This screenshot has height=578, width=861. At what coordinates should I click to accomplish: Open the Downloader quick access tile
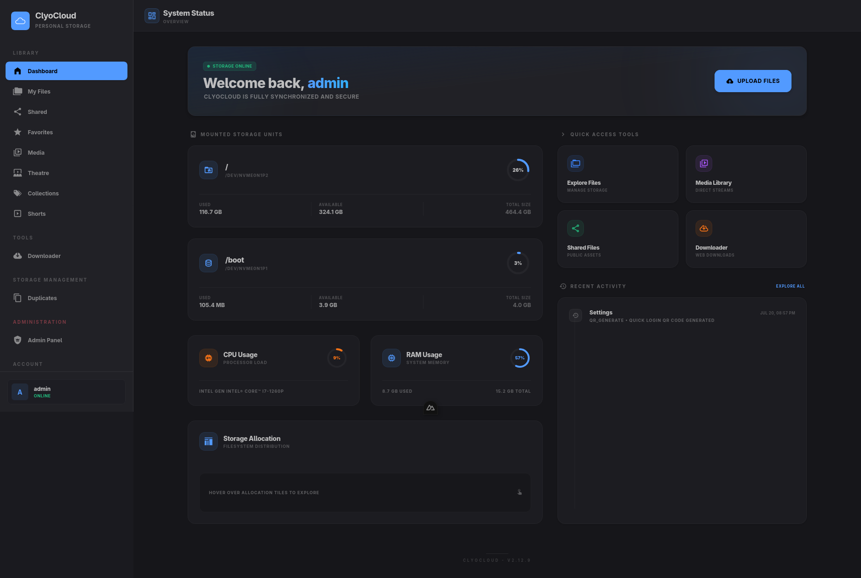pos(746,239)
